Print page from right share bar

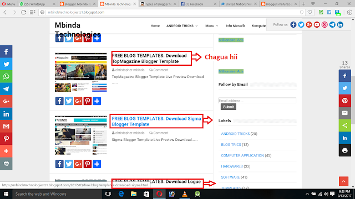(x=345, y=150)
